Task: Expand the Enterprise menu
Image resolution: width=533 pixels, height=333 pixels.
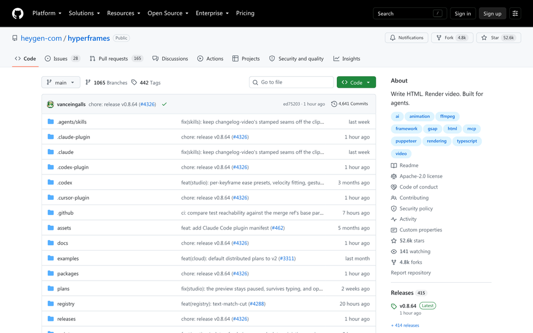Action: tap(212, 13)
